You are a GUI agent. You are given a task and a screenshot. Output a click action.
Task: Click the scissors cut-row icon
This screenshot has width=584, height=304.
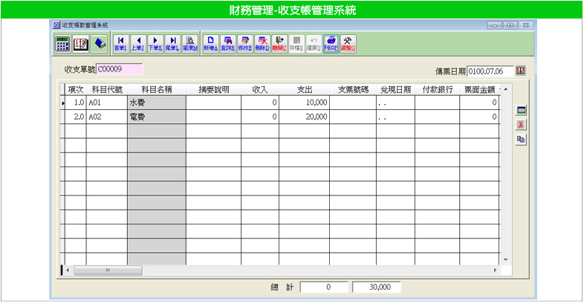point(521,124)
